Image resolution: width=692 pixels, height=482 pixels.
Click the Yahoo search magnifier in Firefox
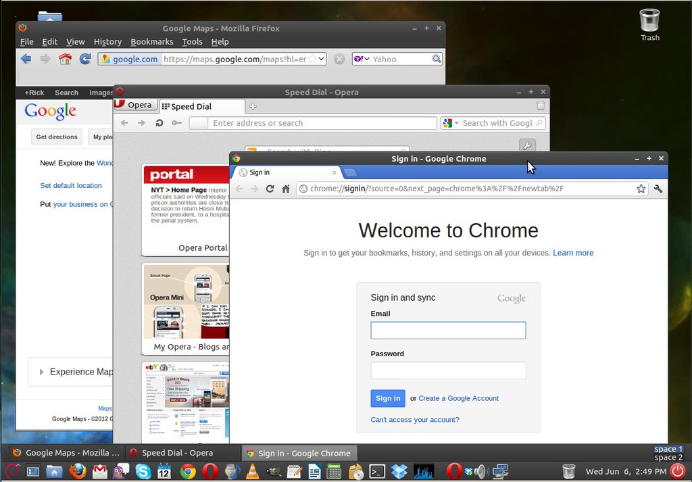click(x=436, y=59)
